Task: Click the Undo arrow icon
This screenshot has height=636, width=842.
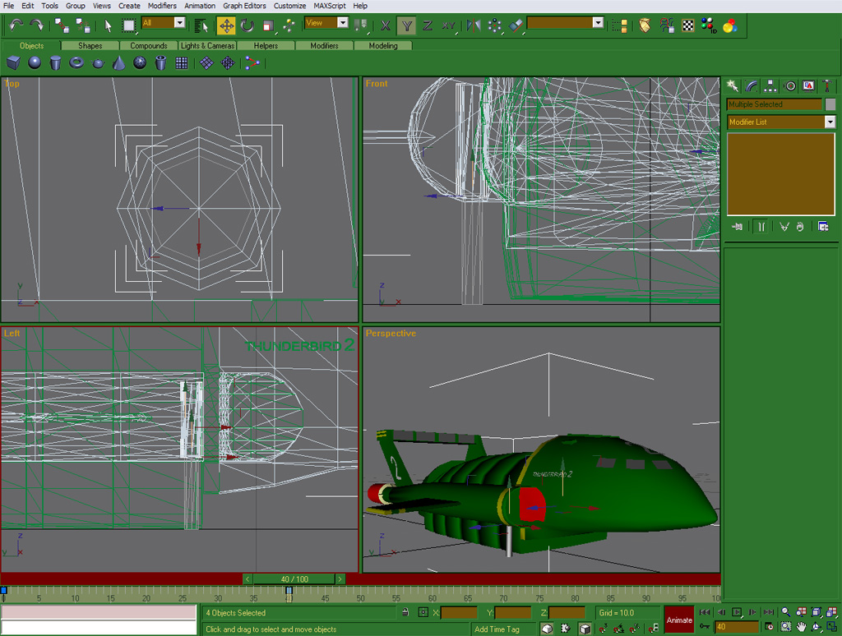Action: [x=16, y=25]
